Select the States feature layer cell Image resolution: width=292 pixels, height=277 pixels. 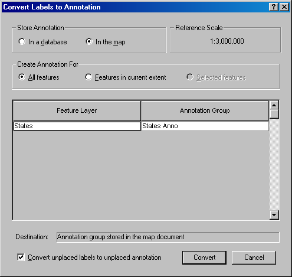pos(77,126)
